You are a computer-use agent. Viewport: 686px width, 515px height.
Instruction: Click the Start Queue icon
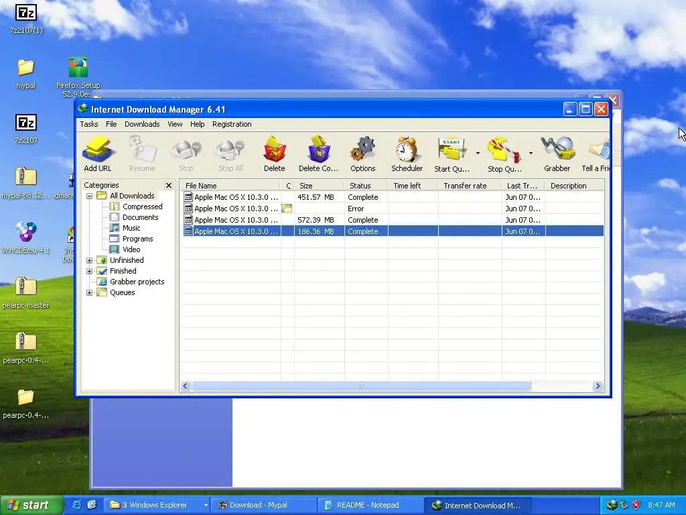[452, 154]
